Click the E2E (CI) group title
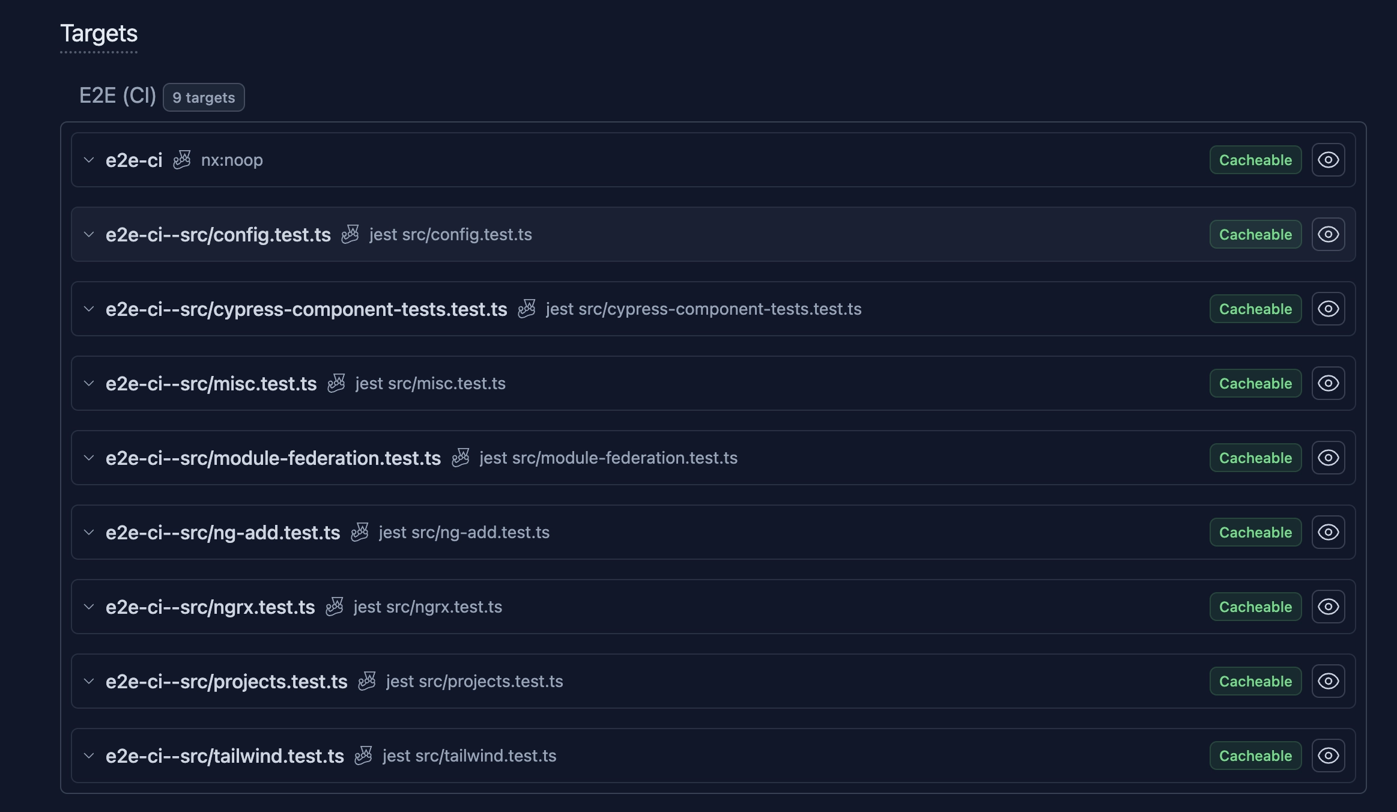 click(x=118, y=96)
